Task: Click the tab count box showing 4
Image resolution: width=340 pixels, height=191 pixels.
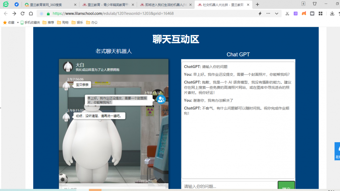Action: click(x=304, y=4)
